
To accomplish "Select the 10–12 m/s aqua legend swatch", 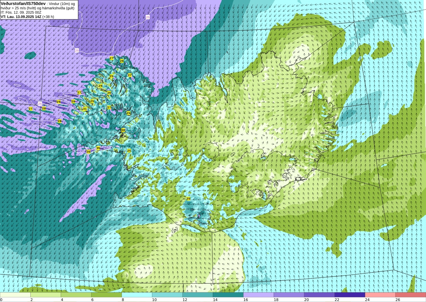I will 167,295.
